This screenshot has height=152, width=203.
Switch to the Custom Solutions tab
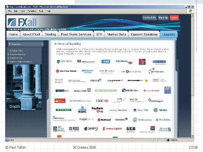point(144,34)
